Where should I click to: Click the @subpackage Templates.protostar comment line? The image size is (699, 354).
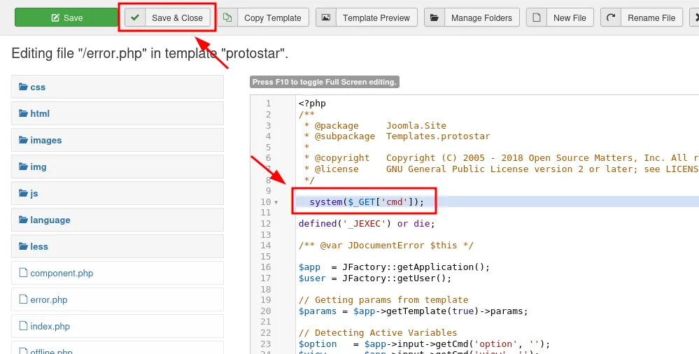[397, 136]
